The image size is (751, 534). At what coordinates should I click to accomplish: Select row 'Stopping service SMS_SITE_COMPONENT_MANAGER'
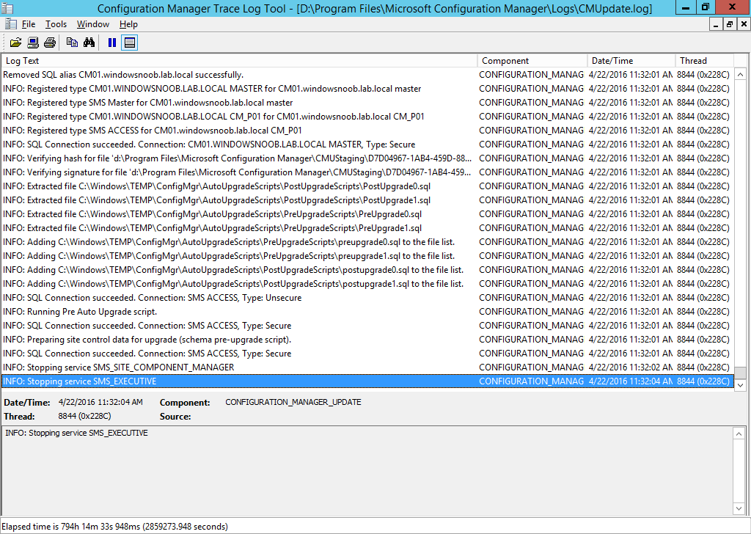tap(368, 367)
